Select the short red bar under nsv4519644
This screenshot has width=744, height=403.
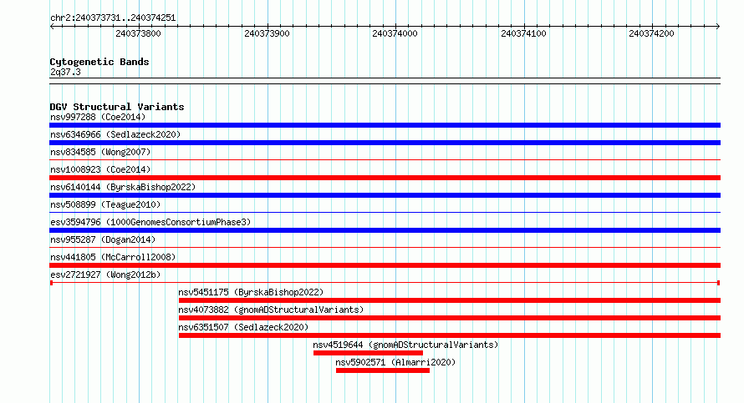368,353
